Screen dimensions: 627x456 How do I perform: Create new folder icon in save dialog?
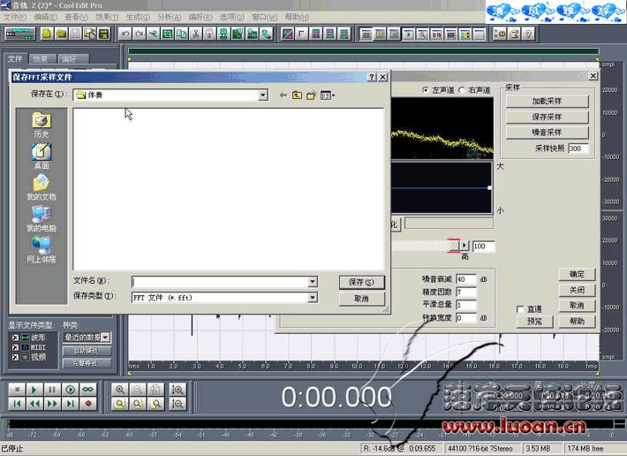311,95
